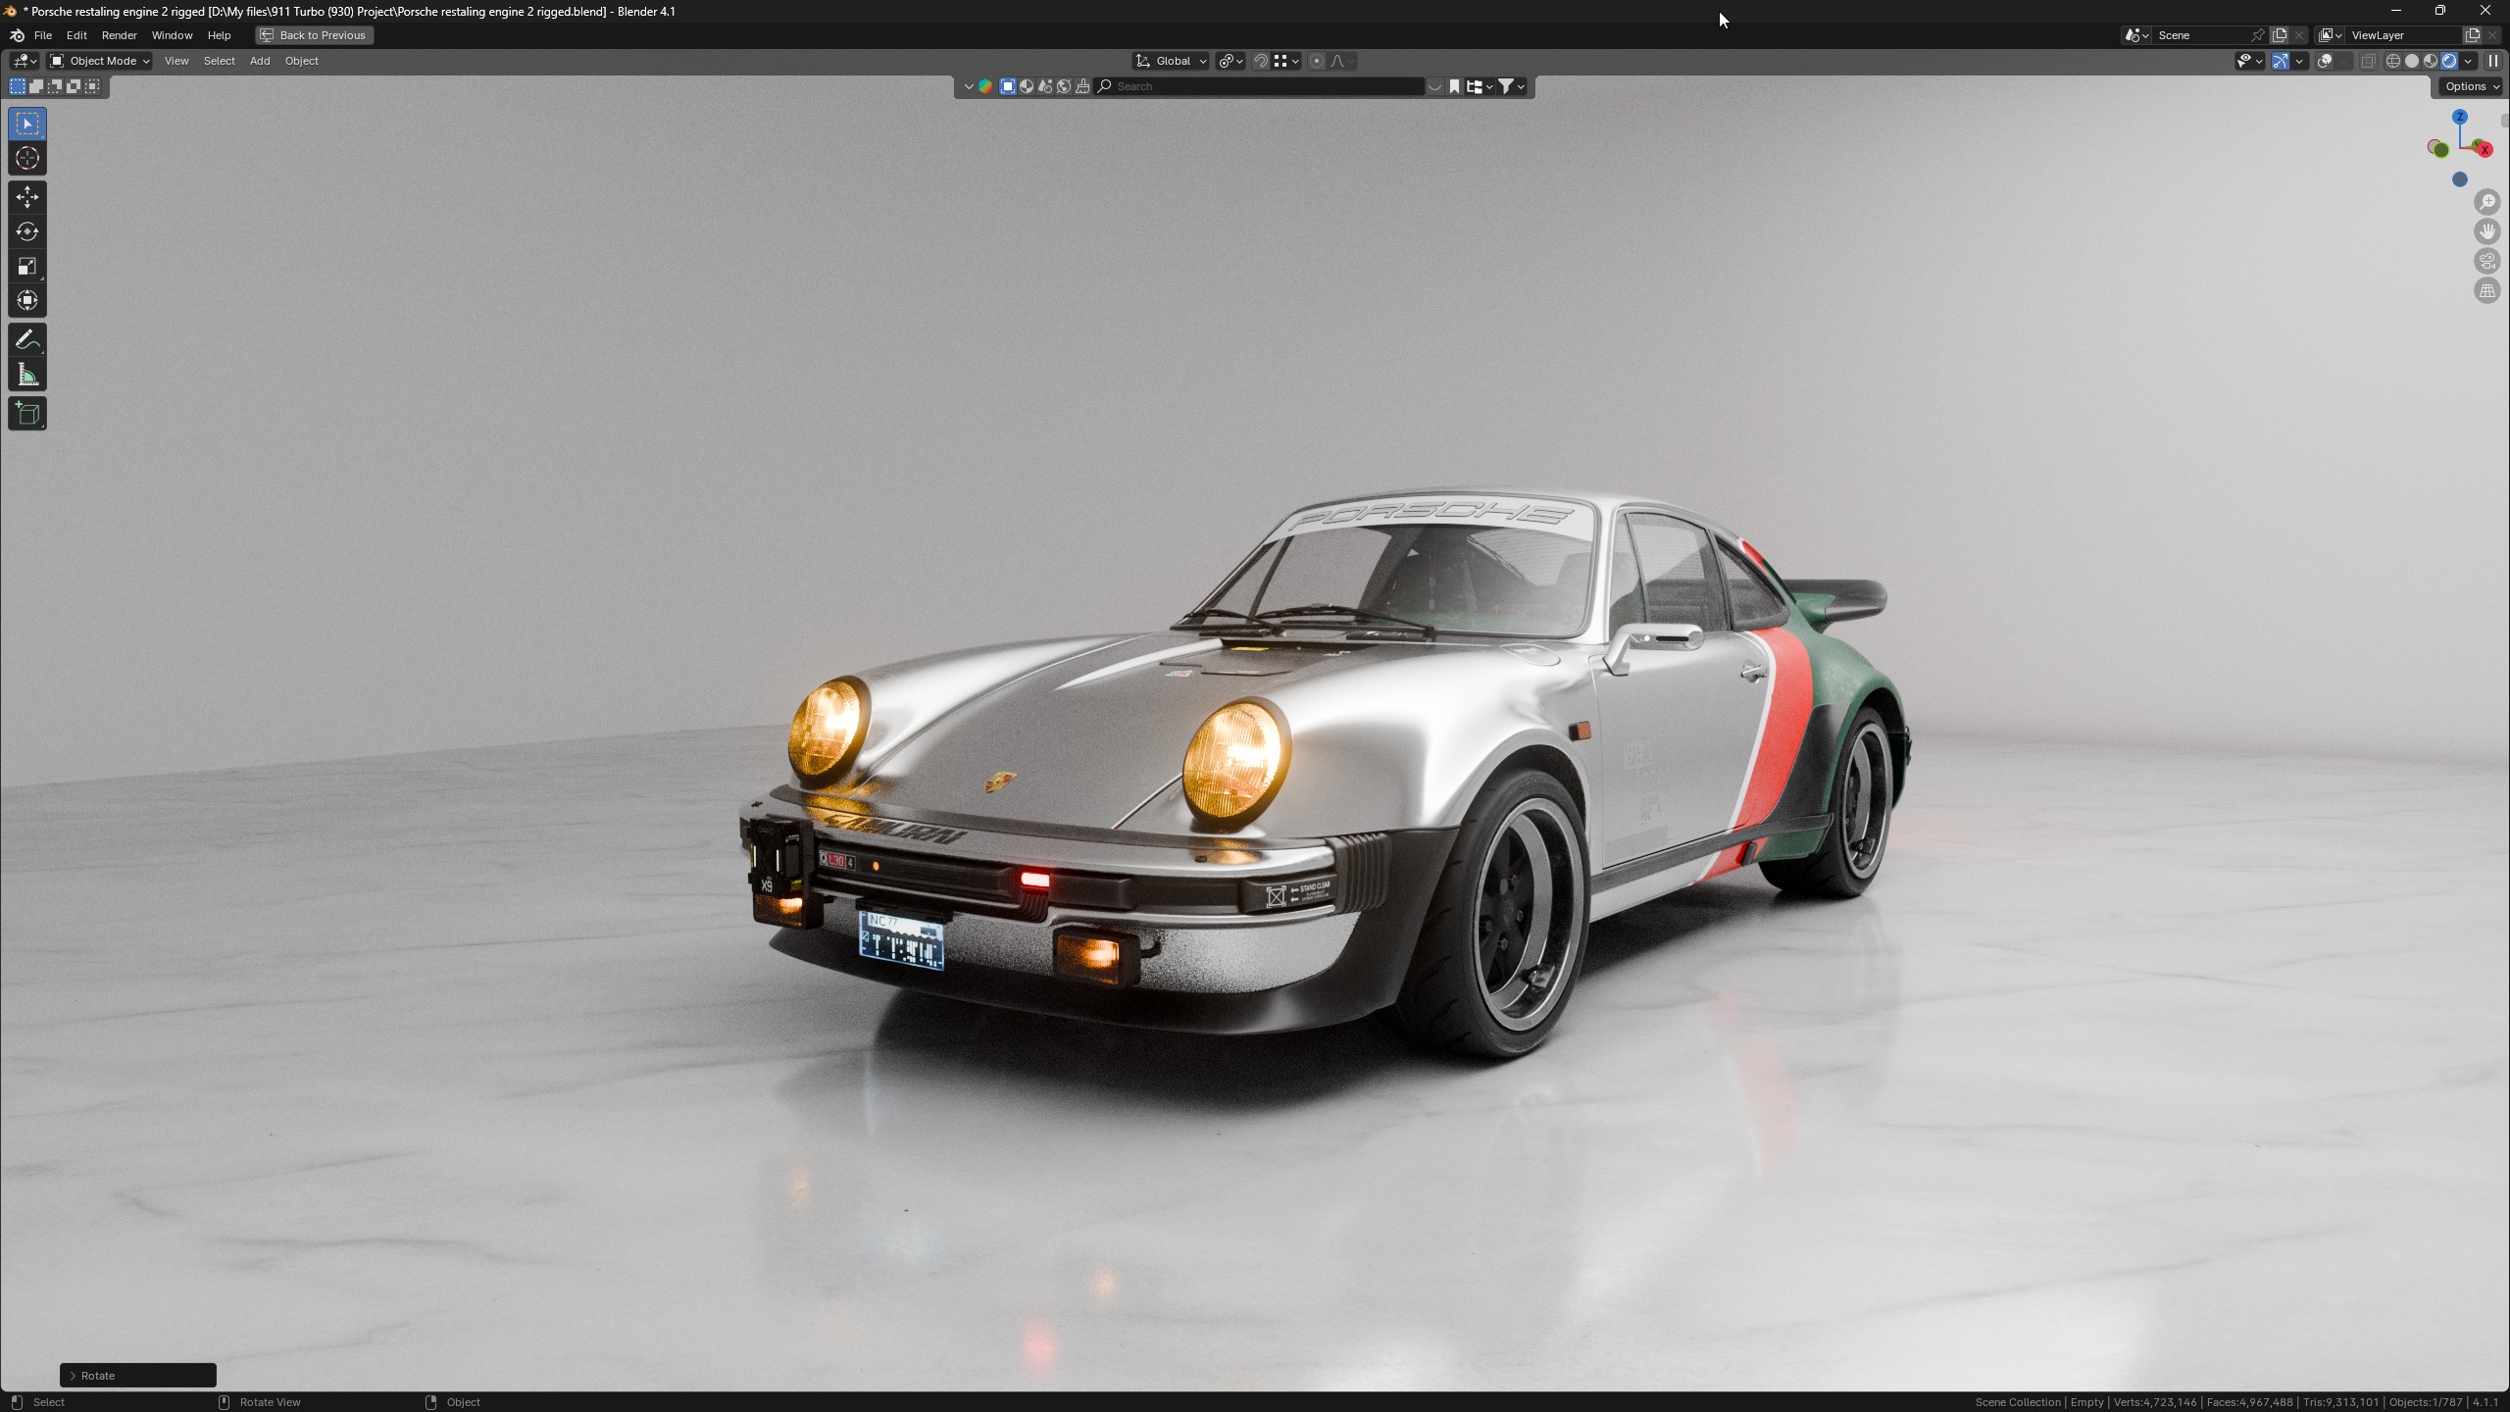The width and height of the screenshot is (2510, 1412).
Task: Open the Render menu
Action: [x=119, y=35]
